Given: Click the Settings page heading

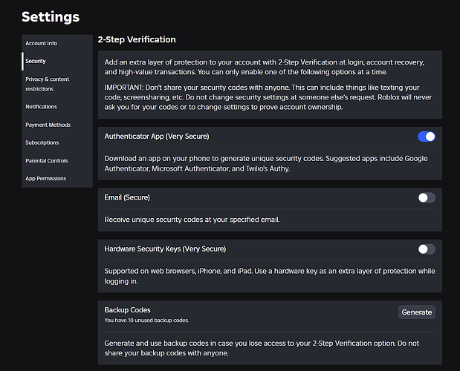Looking at the screenshot, I should 51,16.
